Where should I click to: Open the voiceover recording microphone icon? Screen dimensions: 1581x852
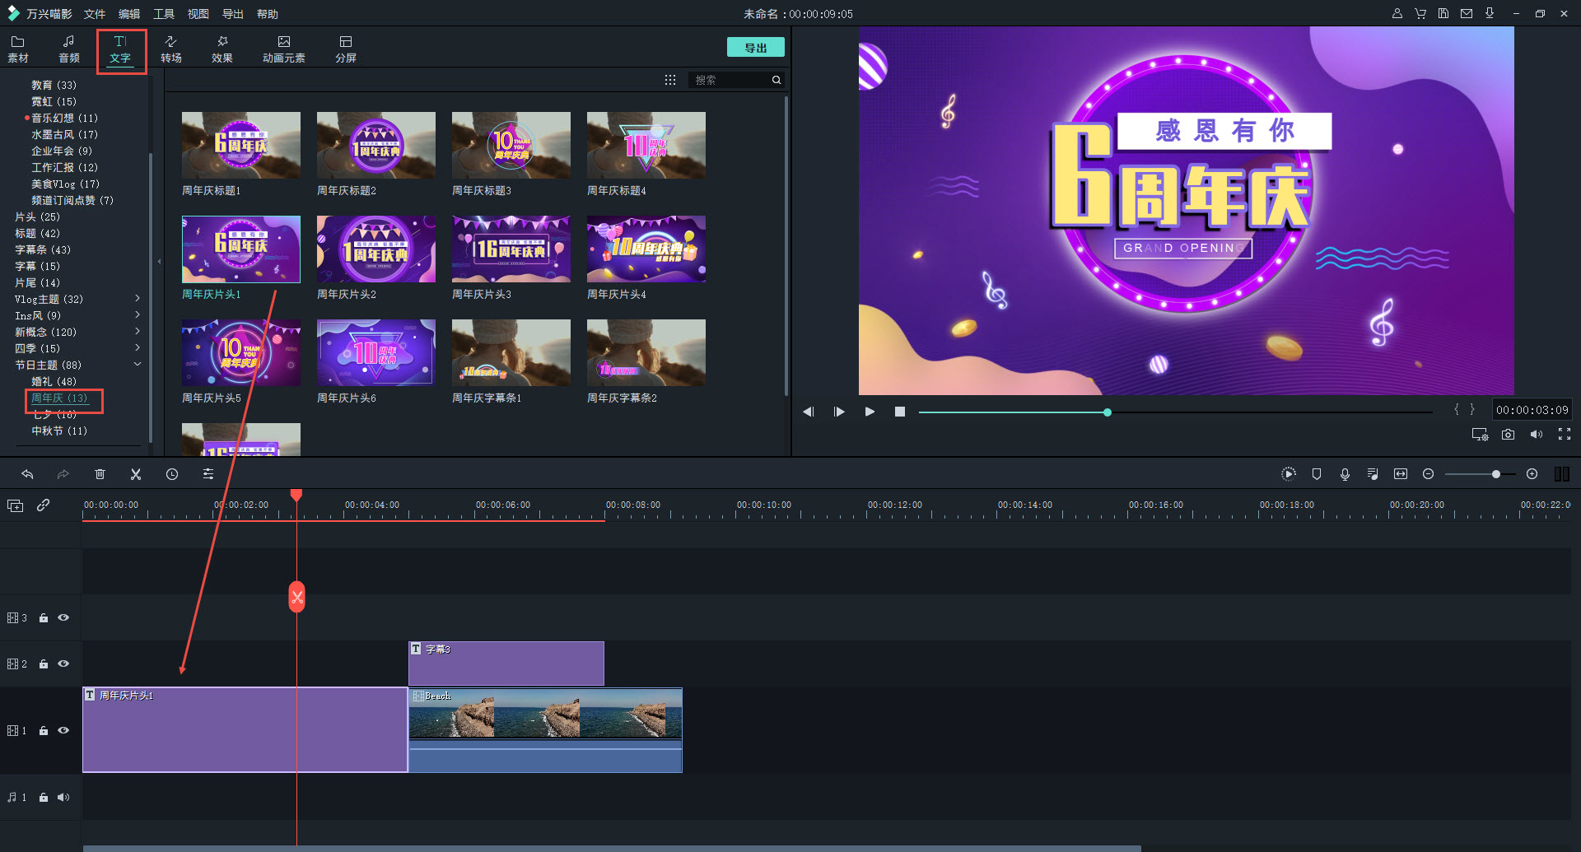click(x=1344, y=474)
